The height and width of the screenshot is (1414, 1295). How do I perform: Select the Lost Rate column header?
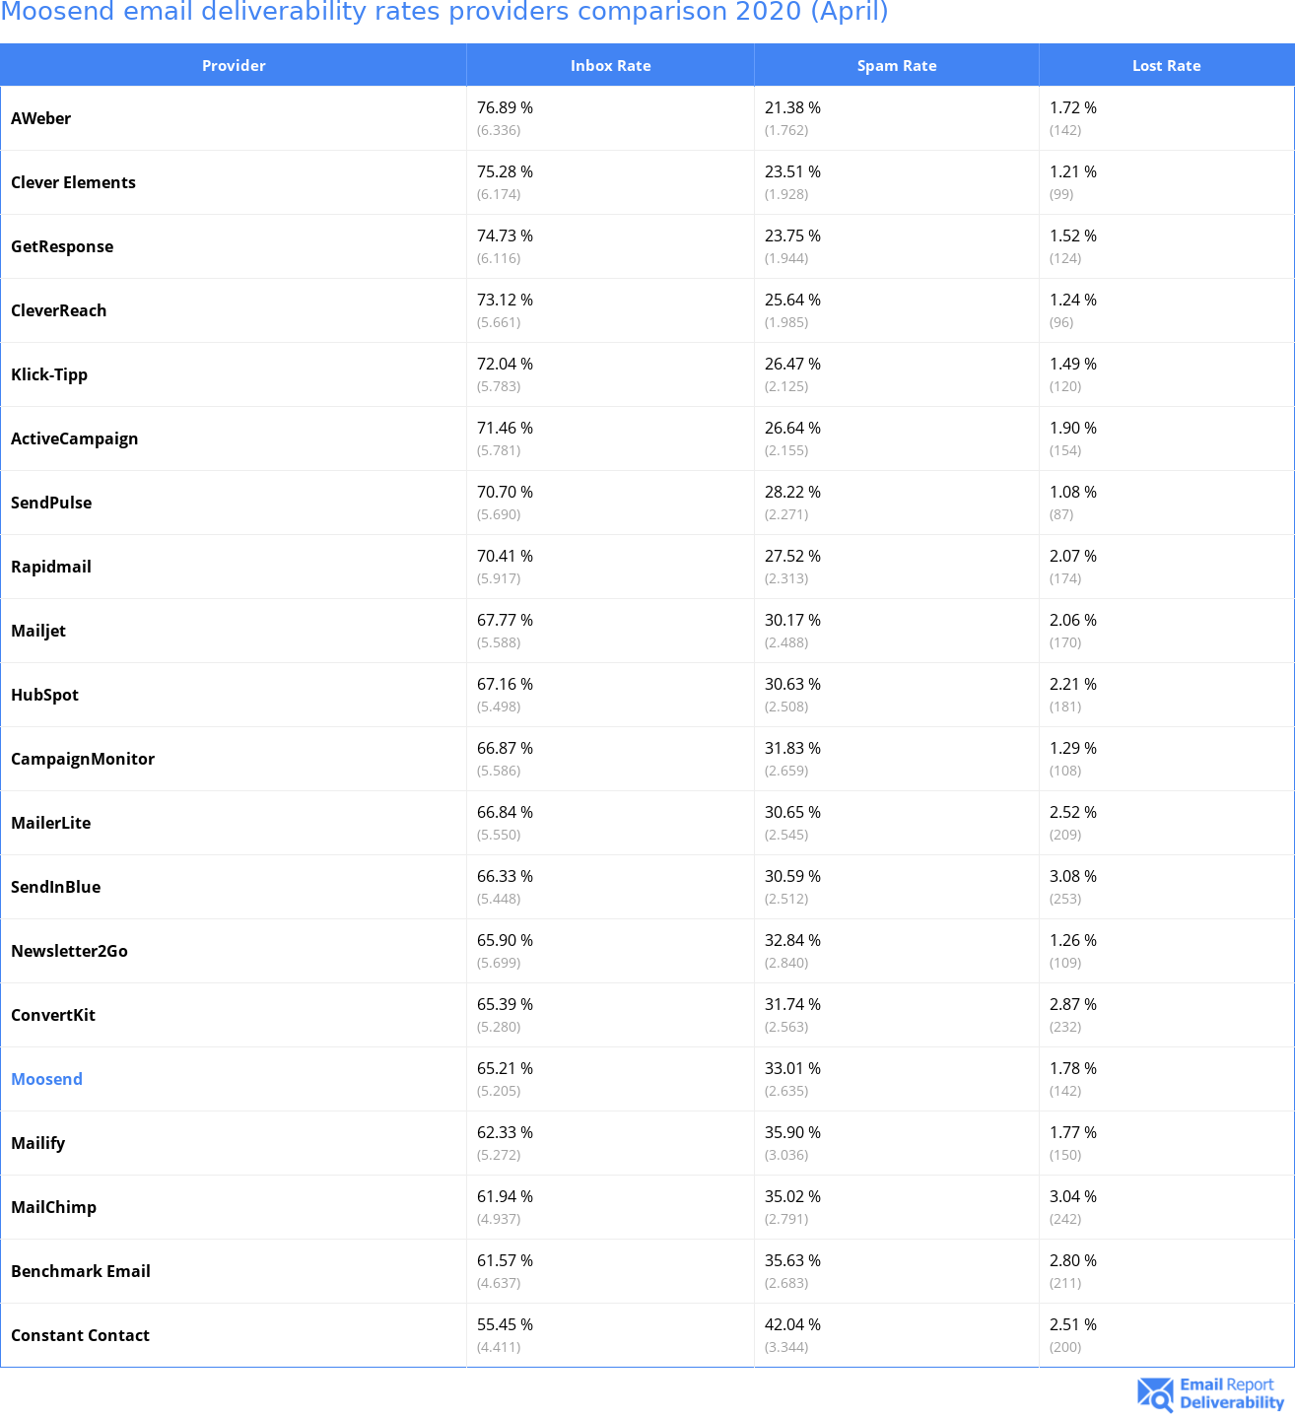(x=1166, y=66)
